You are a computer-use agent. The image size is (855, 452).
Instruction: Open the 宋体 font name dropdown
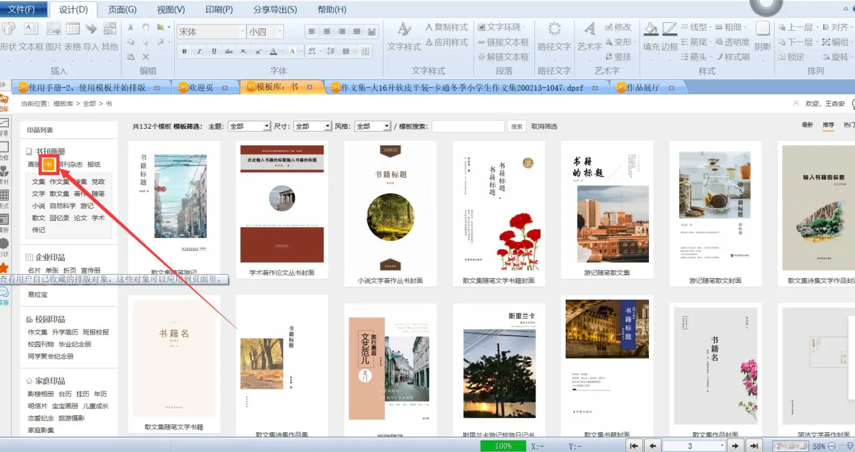(x=242, y=32)
